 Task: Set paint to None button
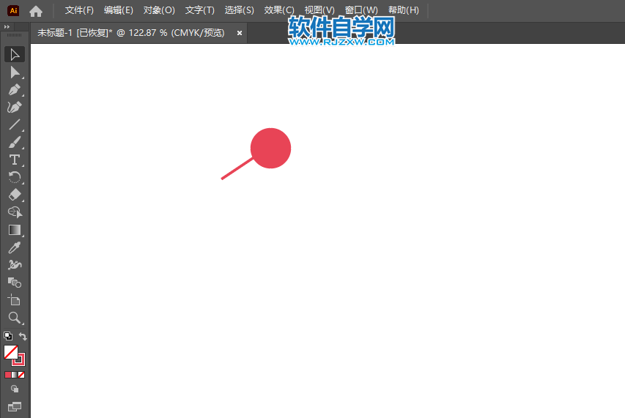(x=21, y=375)
